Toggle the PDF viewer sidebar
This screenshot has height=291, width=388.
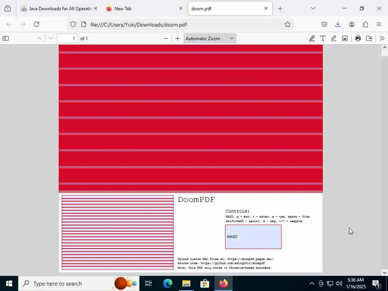(6, 38)
